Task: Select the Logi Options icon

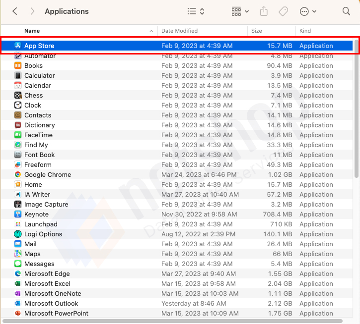Action: [18, 234]
